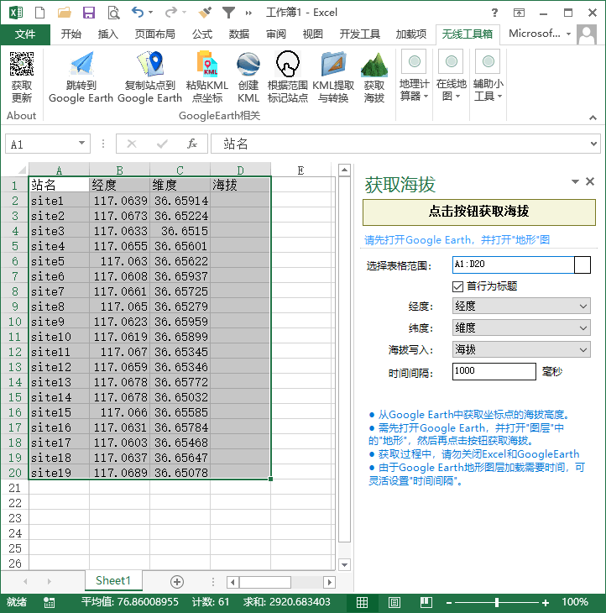Click the zoom slider handle

point(497,602)
